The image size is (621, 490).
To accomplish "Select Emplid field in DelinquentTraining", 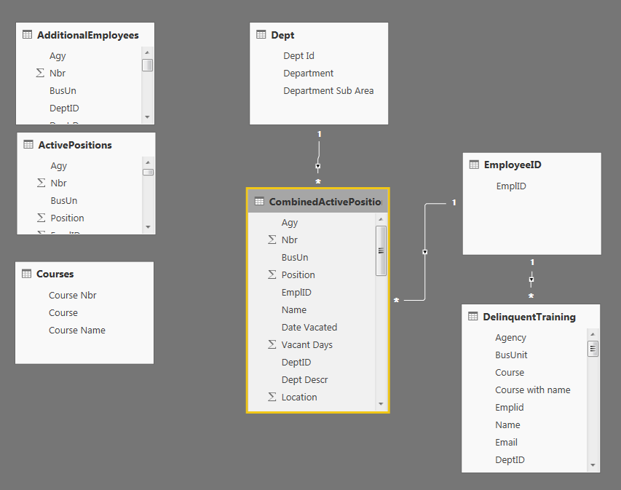I will click(x=510, y=408).
